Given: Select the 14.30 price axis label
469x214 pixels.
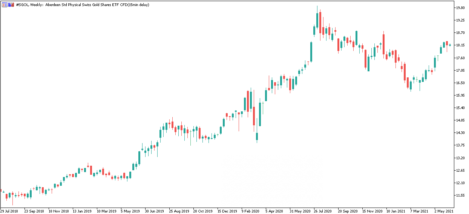Looking at the screenshot, I should tap(461, 133).
